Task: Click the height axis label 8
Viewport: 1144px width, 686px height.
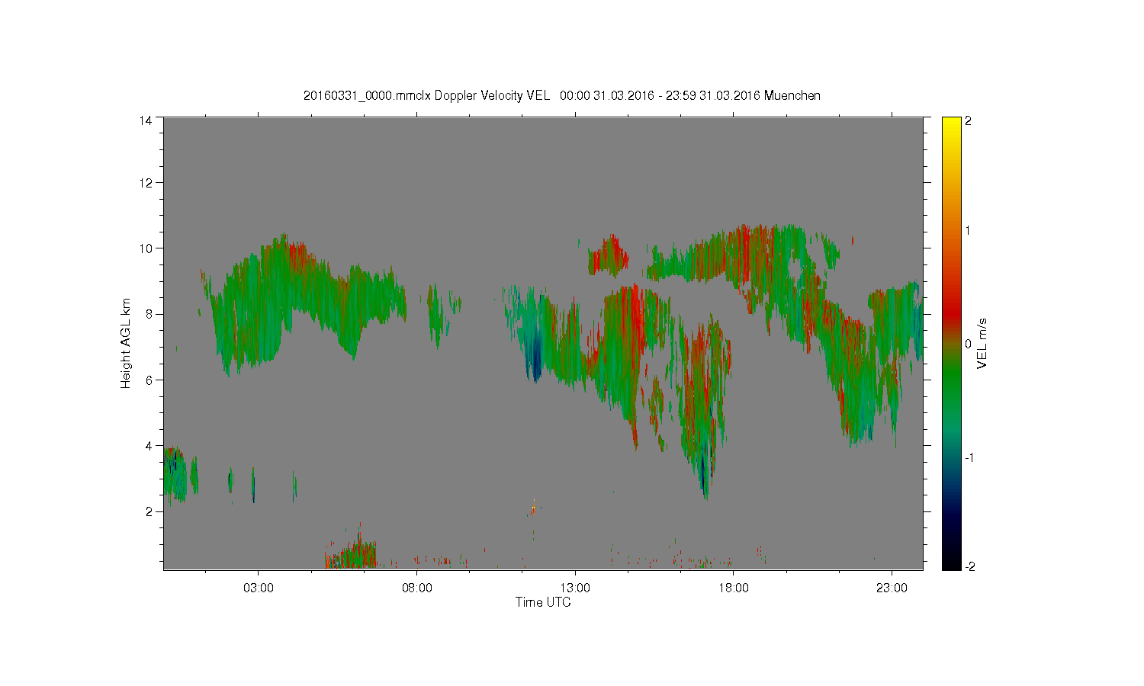Action: 148,314
